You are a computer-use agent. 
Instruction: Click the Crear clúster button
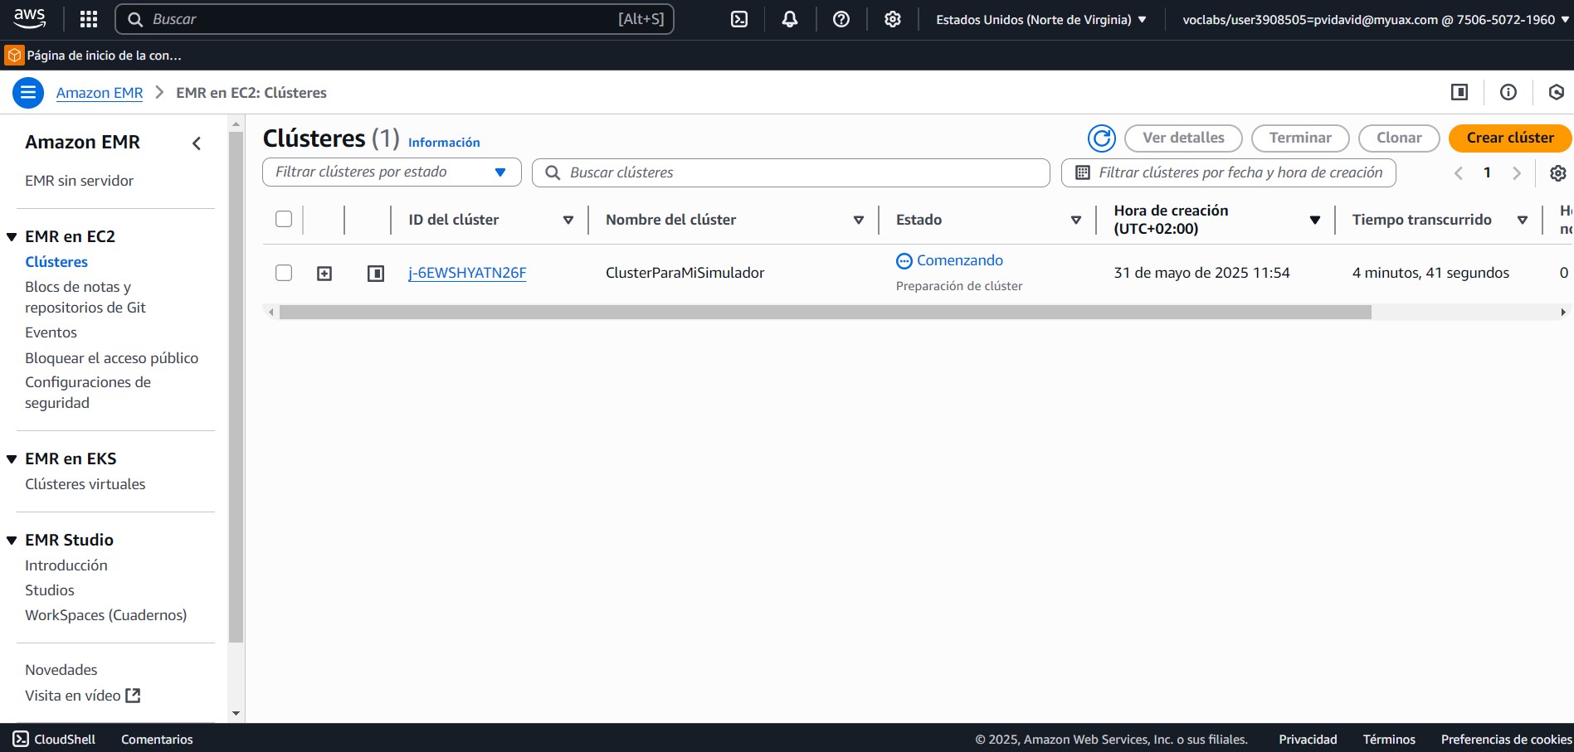click(1509, 138)
